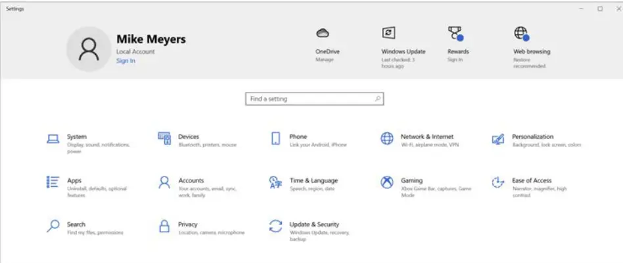Image resolution: width=623 pixels, height=263 pixels.
Task: Click the Accounts person icon
Action: click(x=164, y=182)
